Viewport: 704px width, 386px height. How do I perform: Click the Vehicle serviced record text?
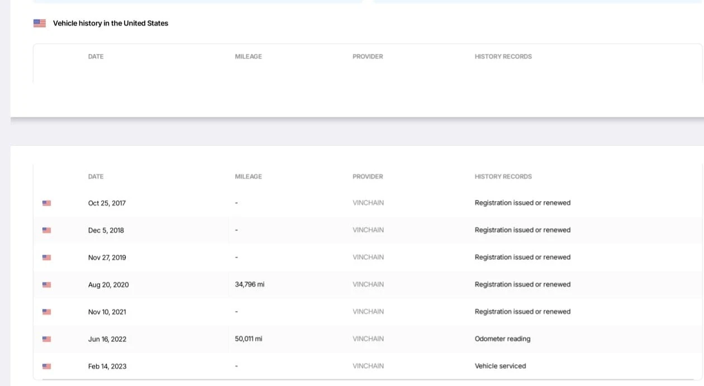pos(500,366)
